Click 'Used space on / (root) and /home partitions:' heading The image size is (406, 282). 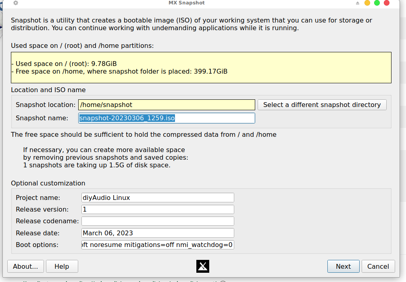[82, 46]
